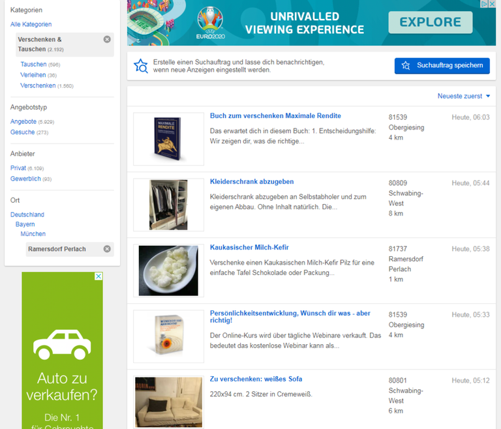This screenshot has width=501, height=429.
Task: Click description '220x94 cm. 2 Sitzer in Cremeweiß.'
Action: 261,394
